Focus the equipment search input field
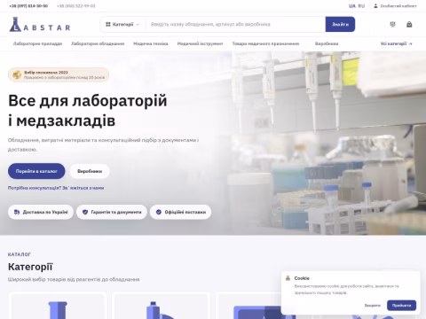Viewport: 426px width, 319px height. [x=235, y=25]
